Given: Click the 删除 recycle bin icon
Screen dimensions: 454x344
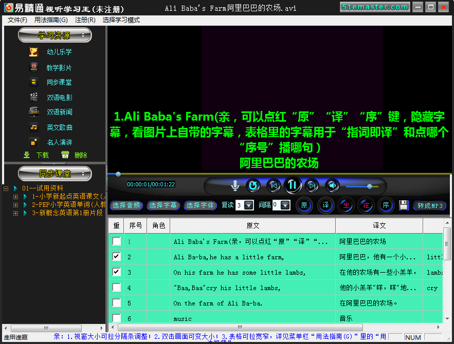Looking at the screenshot, I should click(x=65, y=155).
